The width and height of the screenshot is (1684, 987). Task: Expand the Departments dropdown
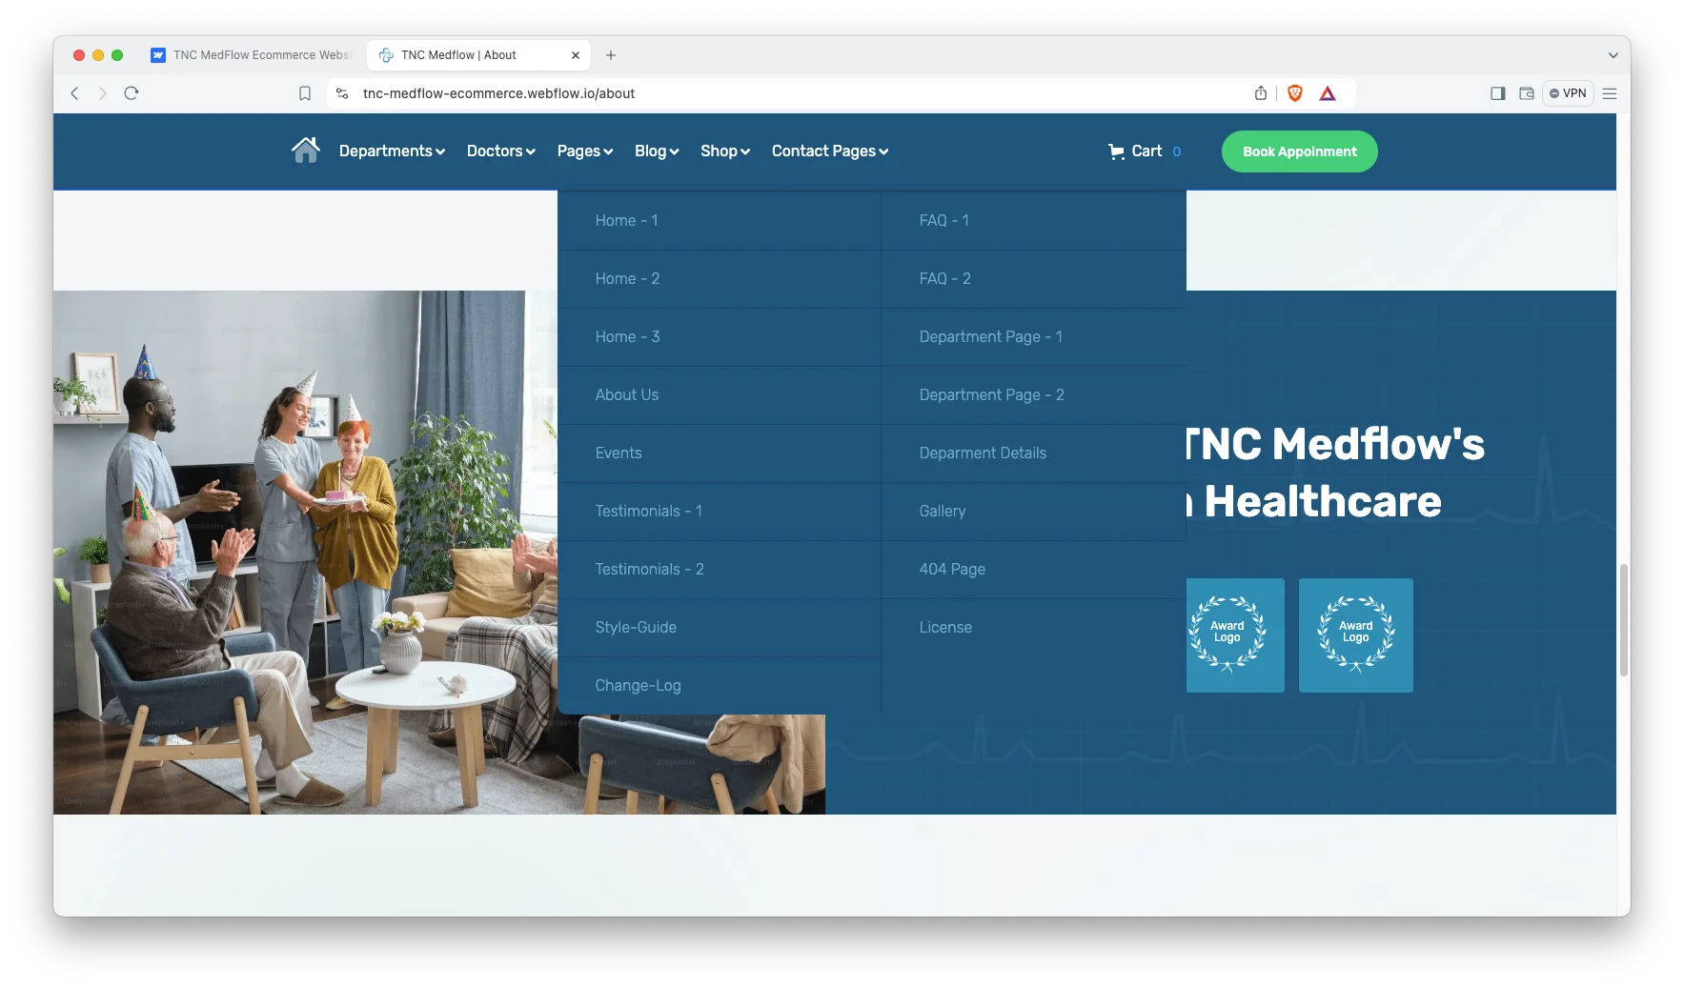click(392, 151)
